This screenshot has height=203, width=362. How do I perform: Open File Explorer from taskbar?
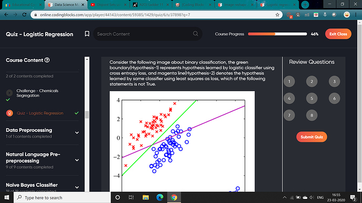(x=145, y=197)
